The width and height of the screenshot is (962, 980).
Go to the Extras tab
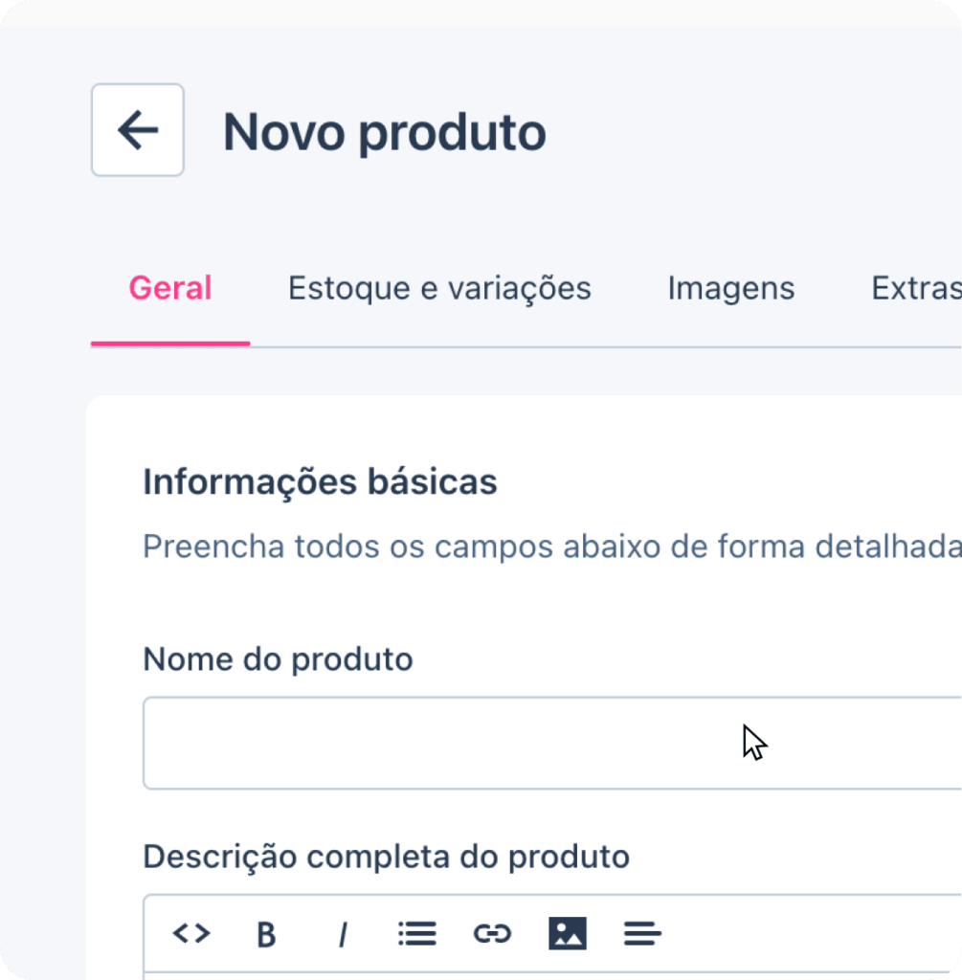click(916, 288)
